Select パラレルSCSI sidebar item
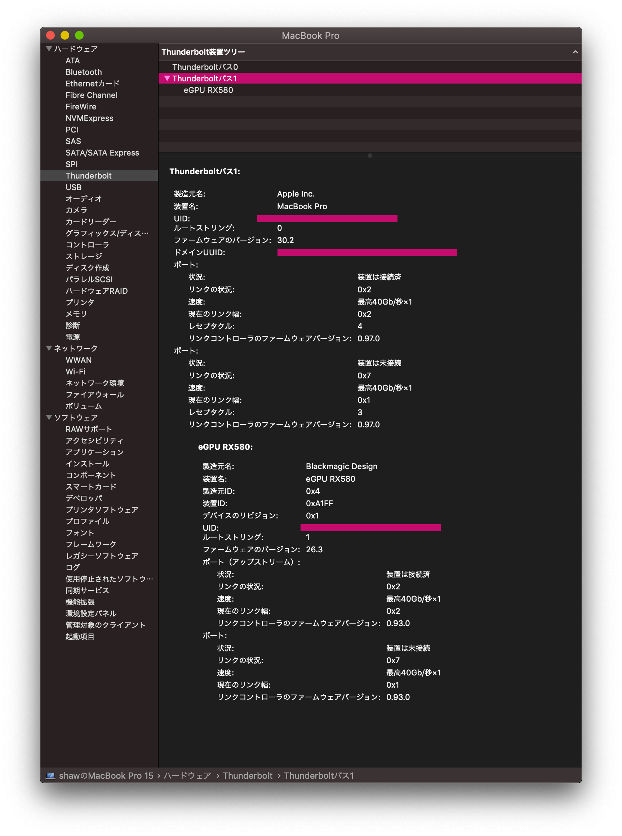The height and width of the screenshot is (836, 622). [89, 279]
